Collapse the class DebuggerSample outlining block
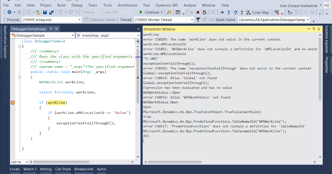Image resolution: width=332 pixels, height=174 pixels. click(x=19, y=46)
